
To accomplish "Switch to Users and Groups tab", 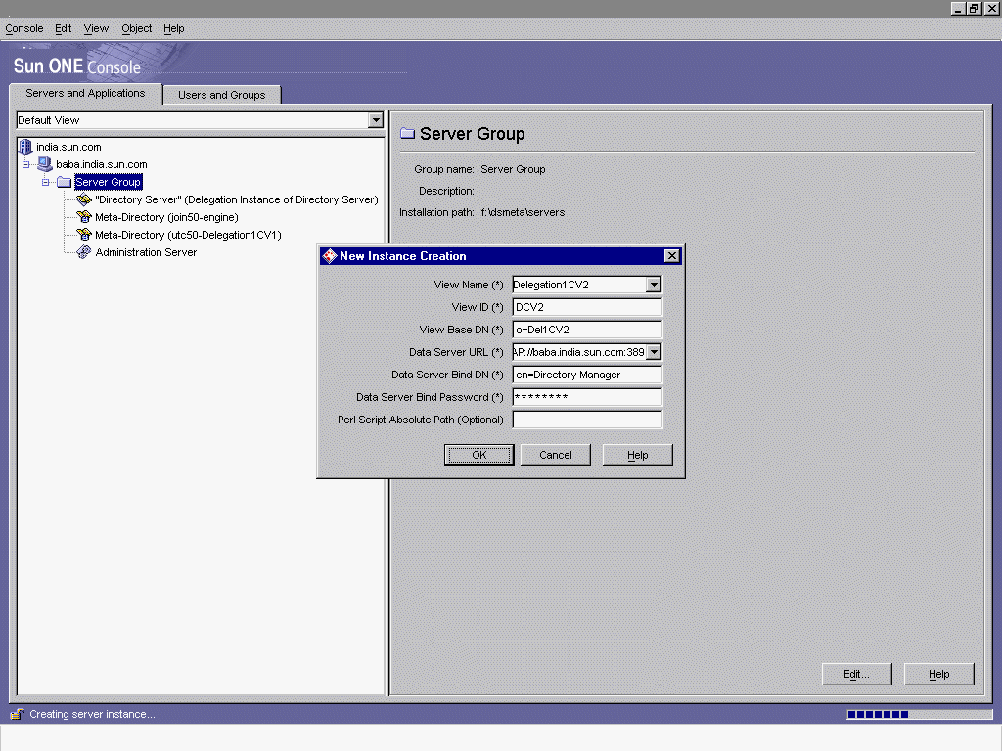I will pos(222,95).
